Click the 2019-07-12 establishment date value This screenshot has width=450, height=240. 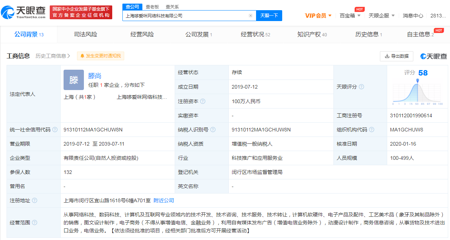(244, 87)
